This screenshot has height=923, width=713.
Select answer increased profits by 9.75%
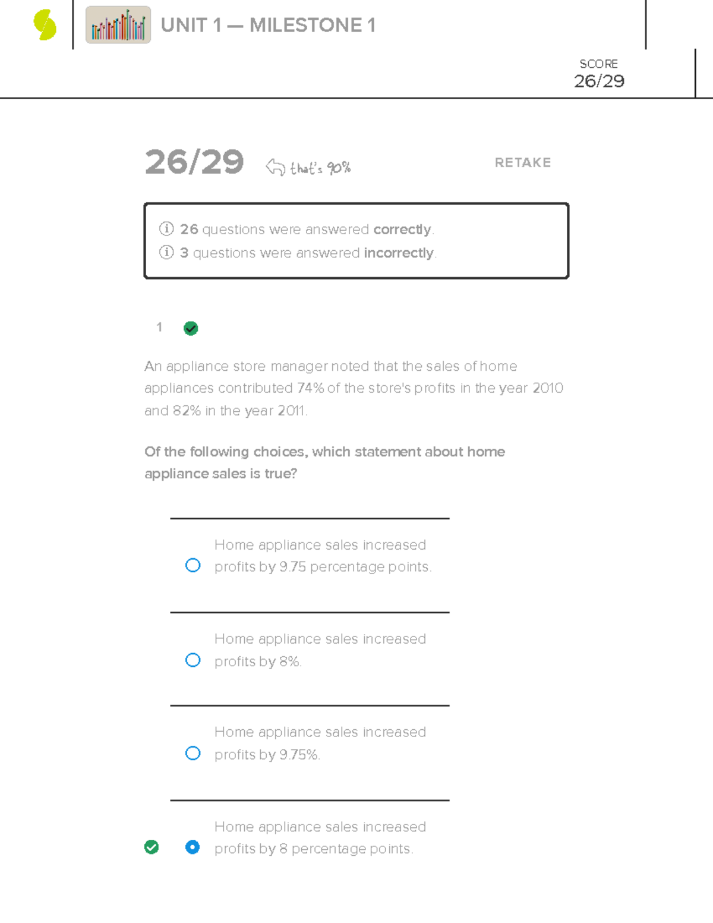click(x=193, y=753)
